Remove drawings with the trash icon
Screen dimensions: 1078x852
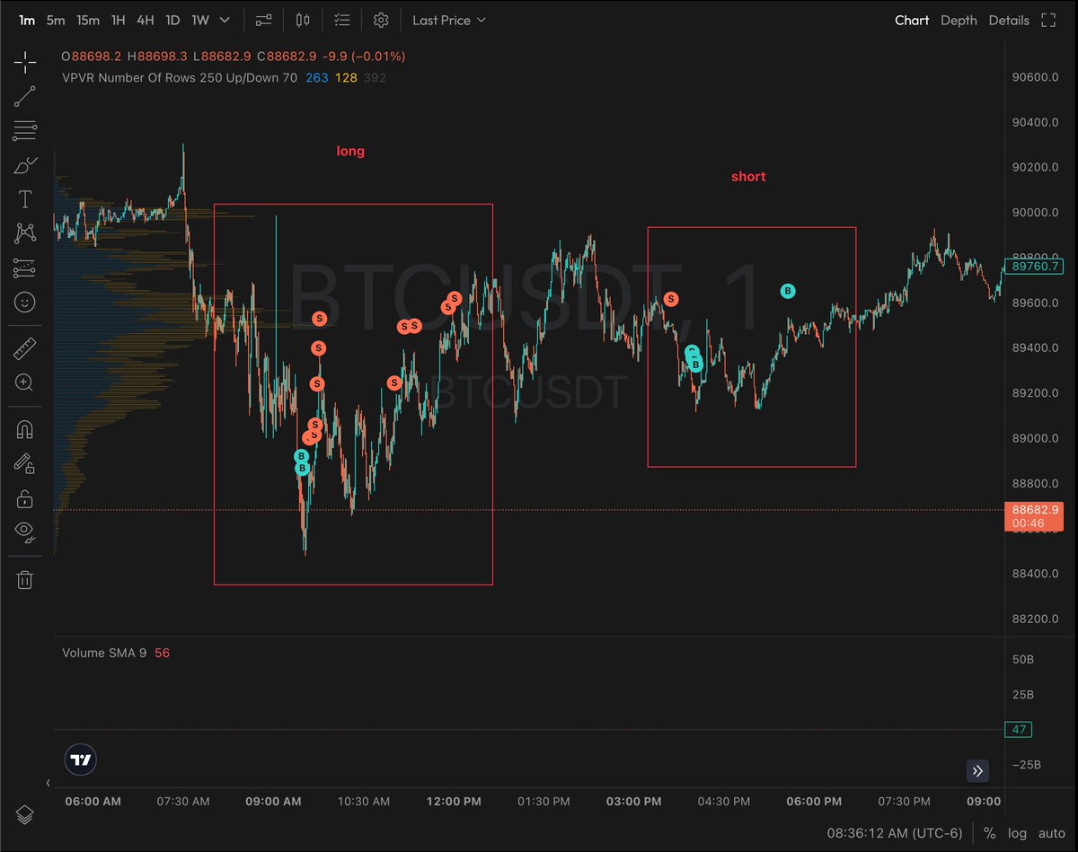pyautogui.click(x=25, y=580)
